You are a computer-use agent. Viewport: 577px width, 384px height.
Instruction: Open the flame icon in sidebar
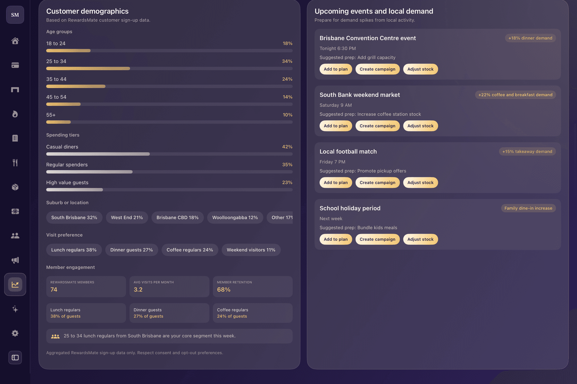(15, 114)
